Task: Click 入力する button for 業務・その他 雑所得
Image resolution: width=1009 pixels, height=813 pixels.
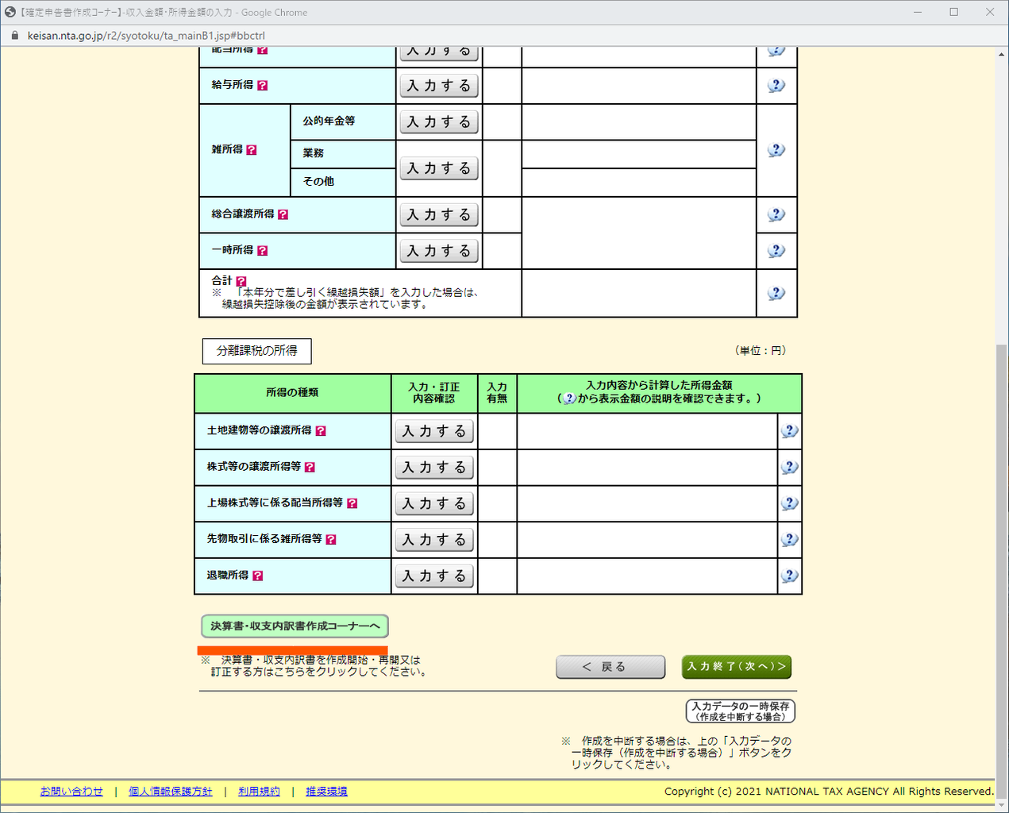Action: [x=439, y=168]
